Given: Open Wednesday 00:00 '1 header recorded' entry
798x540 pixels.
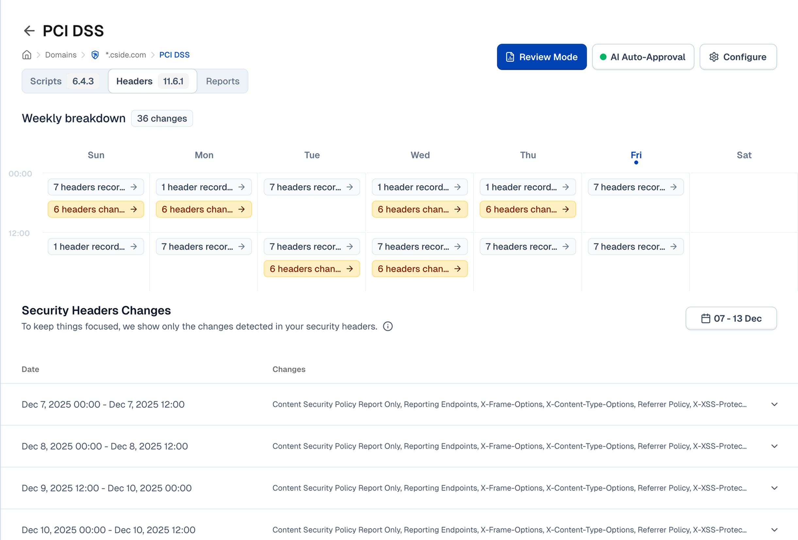Looking at the screenshot, I should point(420,187).
